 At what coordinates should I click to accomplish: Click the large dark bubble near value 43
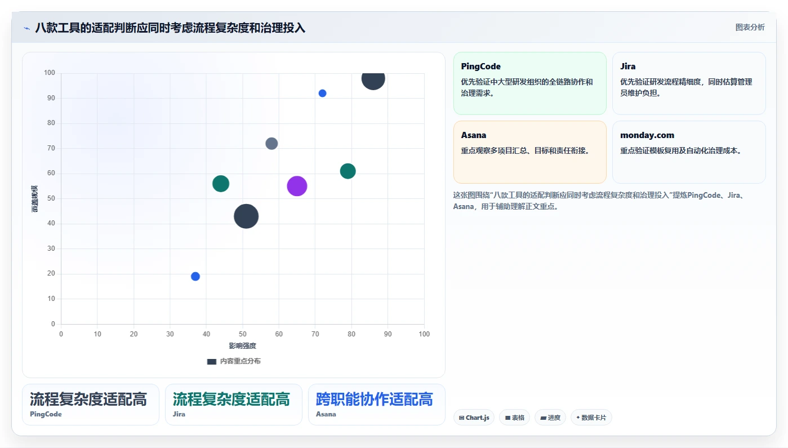coord(246,216)
